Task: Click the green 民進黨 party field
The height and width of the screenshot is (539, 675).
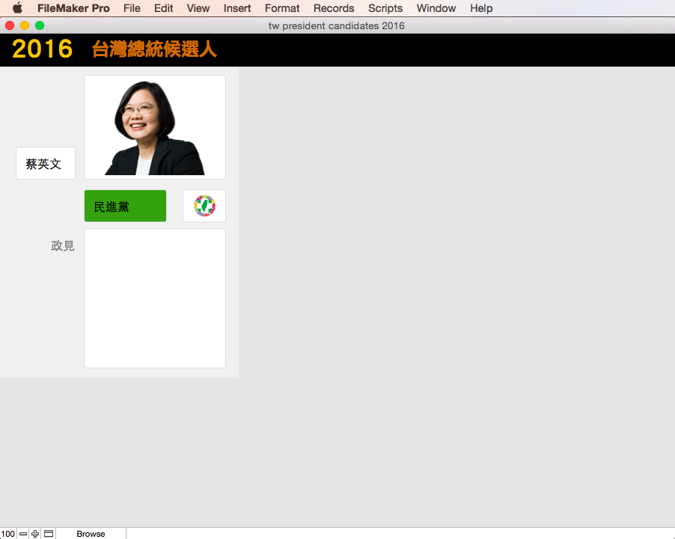Action: 125,206
